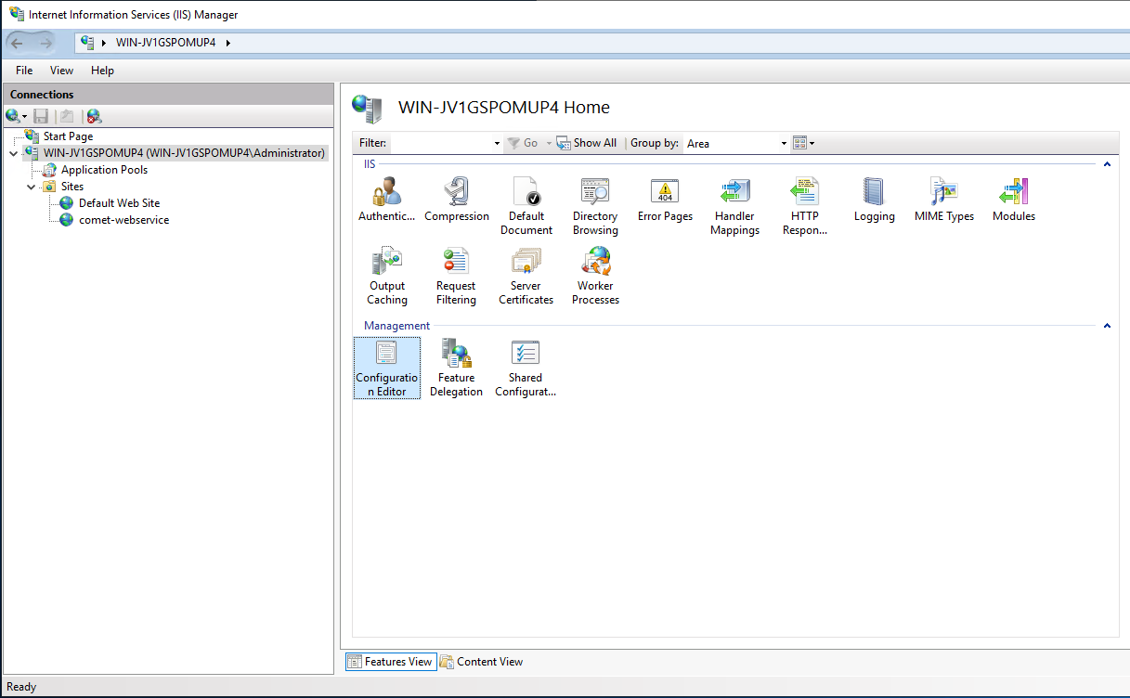Open the View menu
The image size is (1130, 698).
point(61,71)
